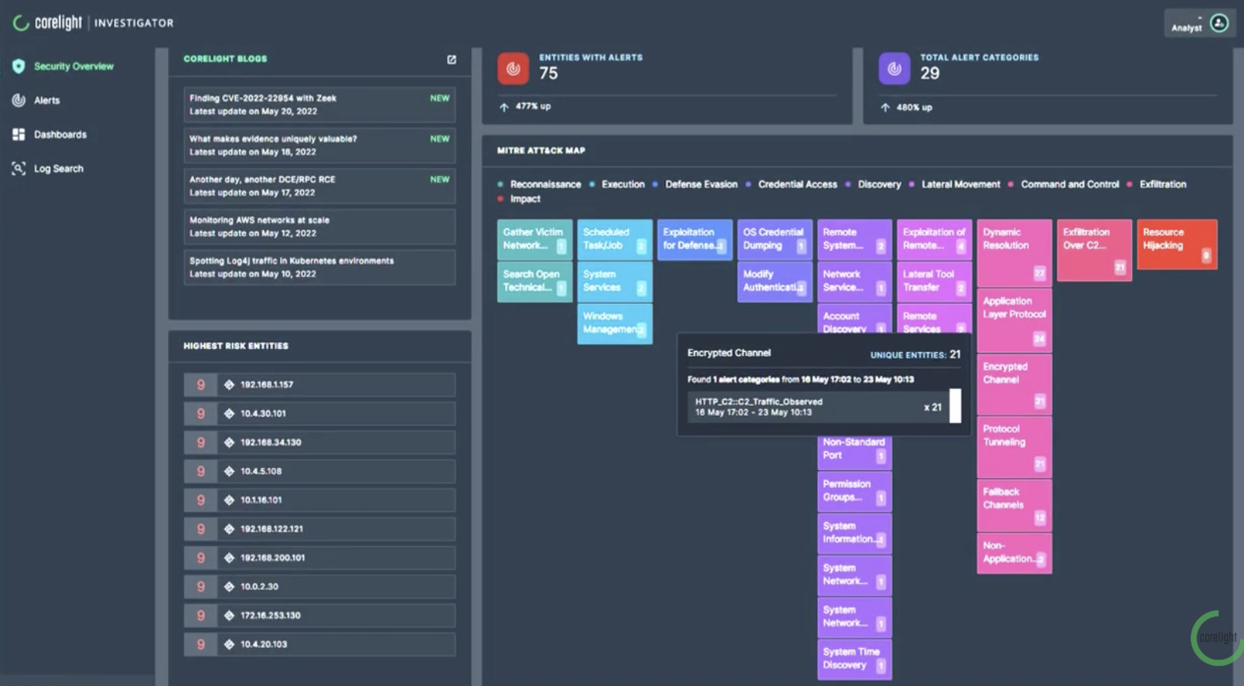
Task: Click the OS Credential Dumping tile
Action: [x=775, y=239]
